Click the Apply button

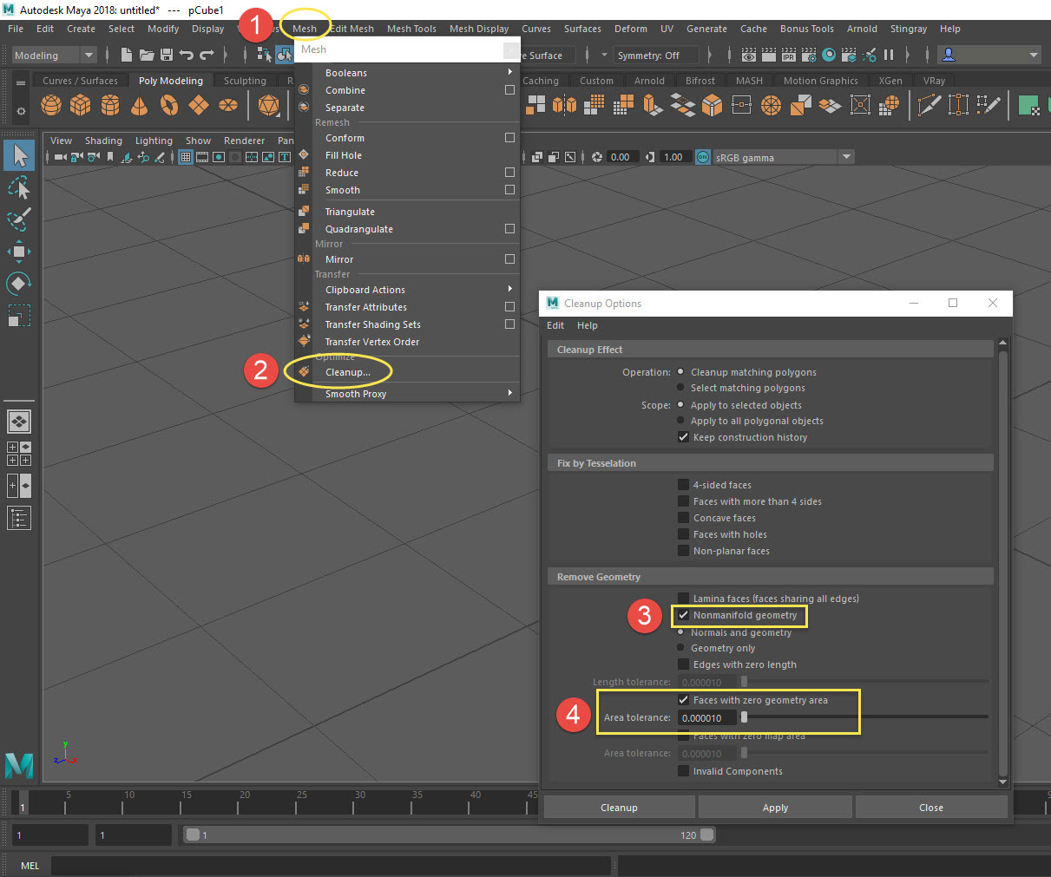(775, 808)
